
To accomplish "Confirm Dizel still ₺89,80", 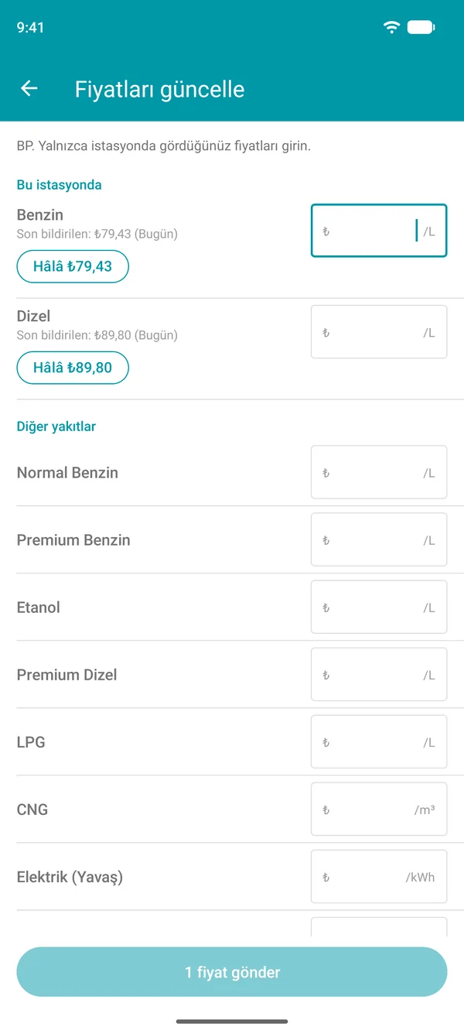I will (x=73, y=368).
